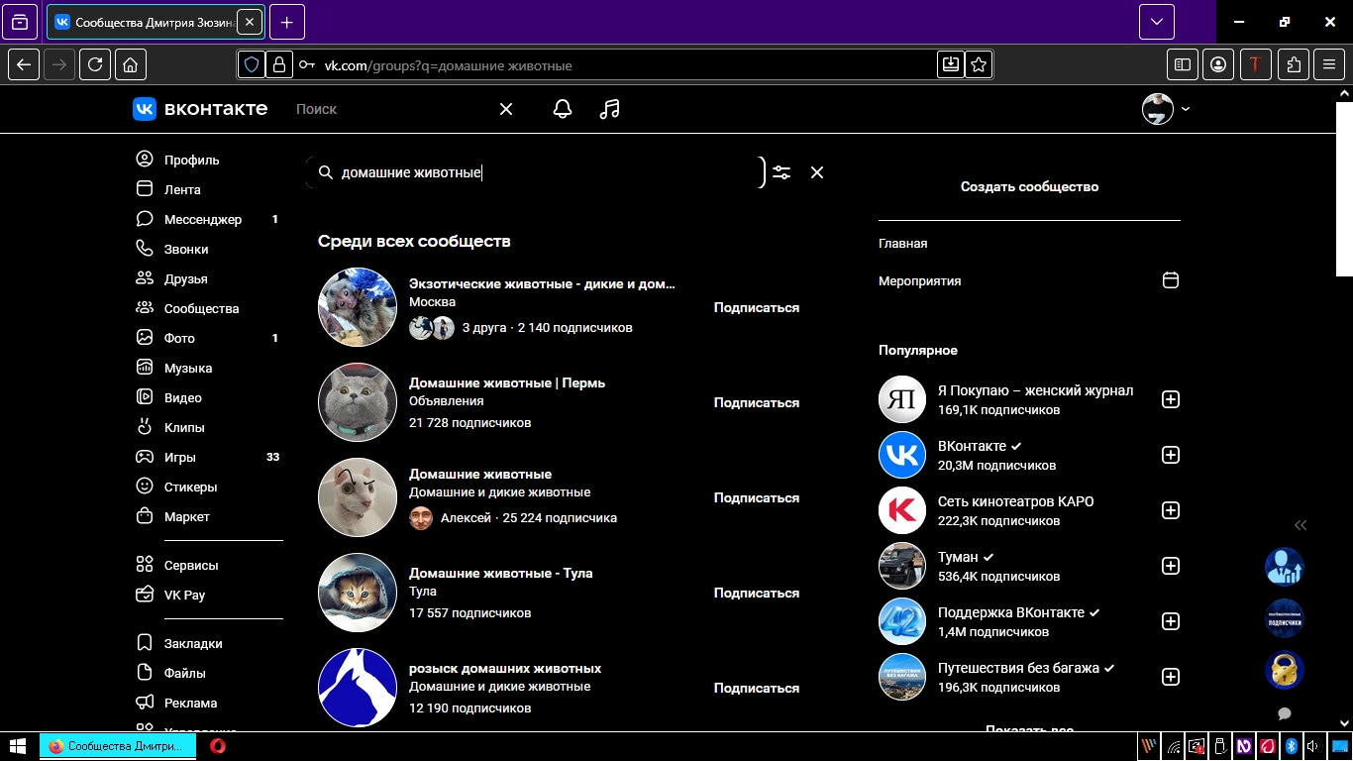The width and height of the screenshot is (1353, 761).
Task: Click the Создать сообщество button
Action: [1028, 186]
